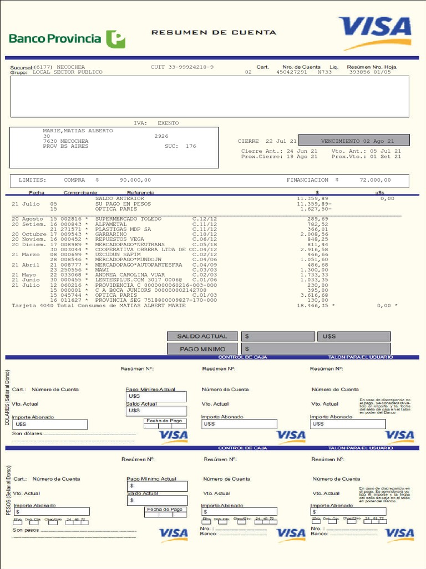Viewport: 426px width, 569px height.
Task: Click the Fecha de Pago box in PESOS section
Action: [x=165, y=512]
